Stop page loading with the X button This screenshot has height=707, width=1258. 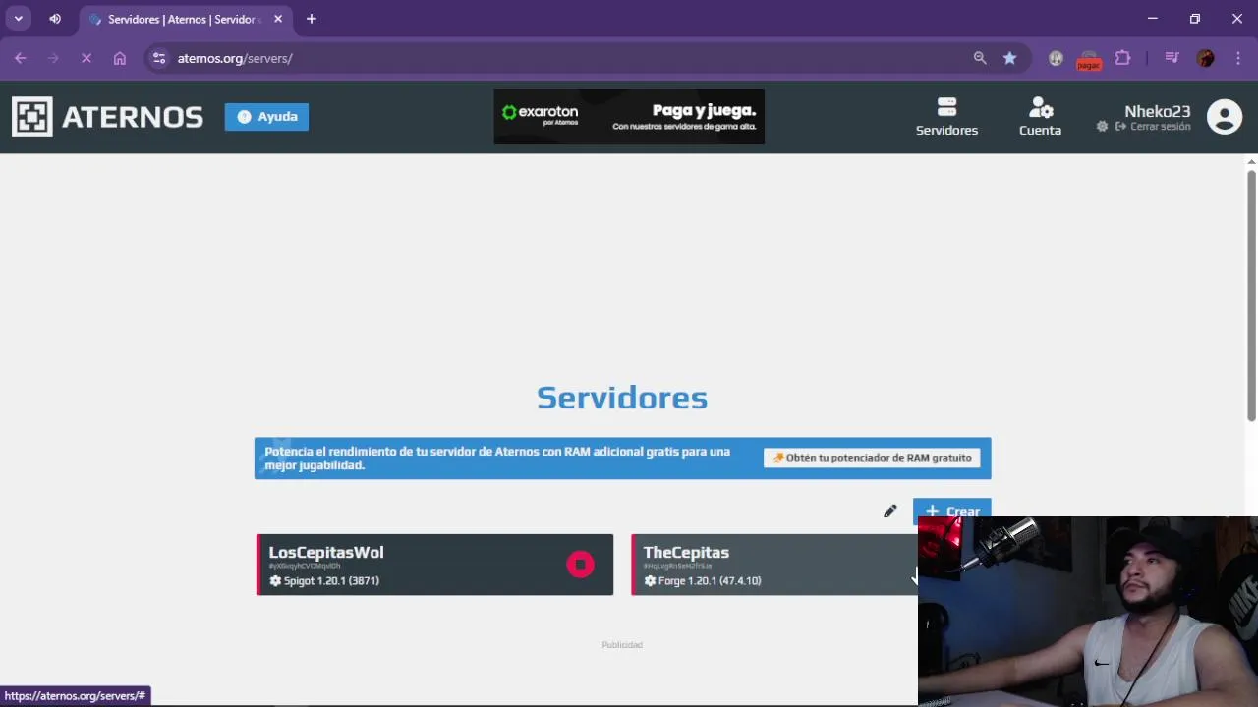pos(86,58)
